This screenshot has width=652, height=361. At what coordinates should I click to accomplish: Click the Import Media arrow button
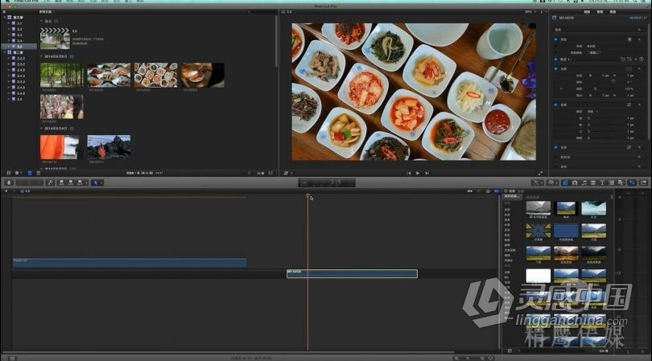tap(9, 183)
